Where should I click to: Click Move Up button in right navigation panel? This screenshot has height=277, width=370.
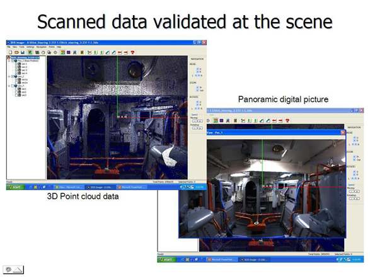coord(354,137)
